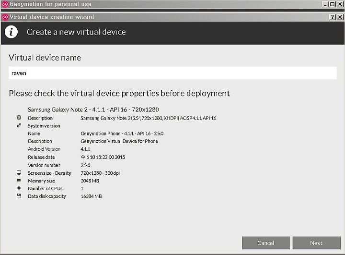This screenshot has width=345, height=255.
Task: Click the Genymotion logo in main title bar
Action: tap(5, 4)
